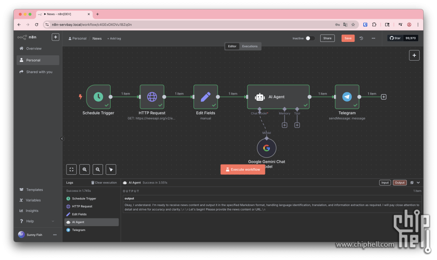Click the tidy up workflow button
The image size is (437, 260).
(111, 169)
